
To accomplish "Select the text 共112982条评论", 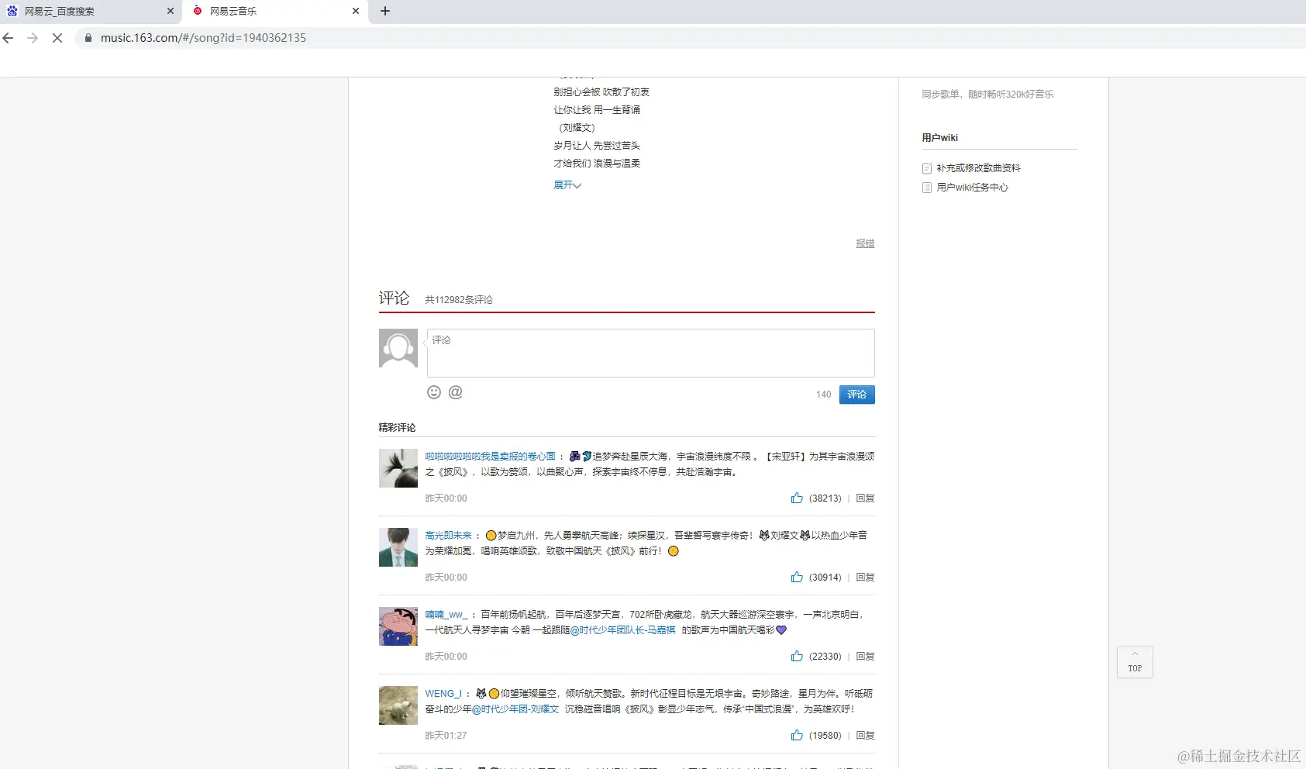I will (x=459, y=300).
